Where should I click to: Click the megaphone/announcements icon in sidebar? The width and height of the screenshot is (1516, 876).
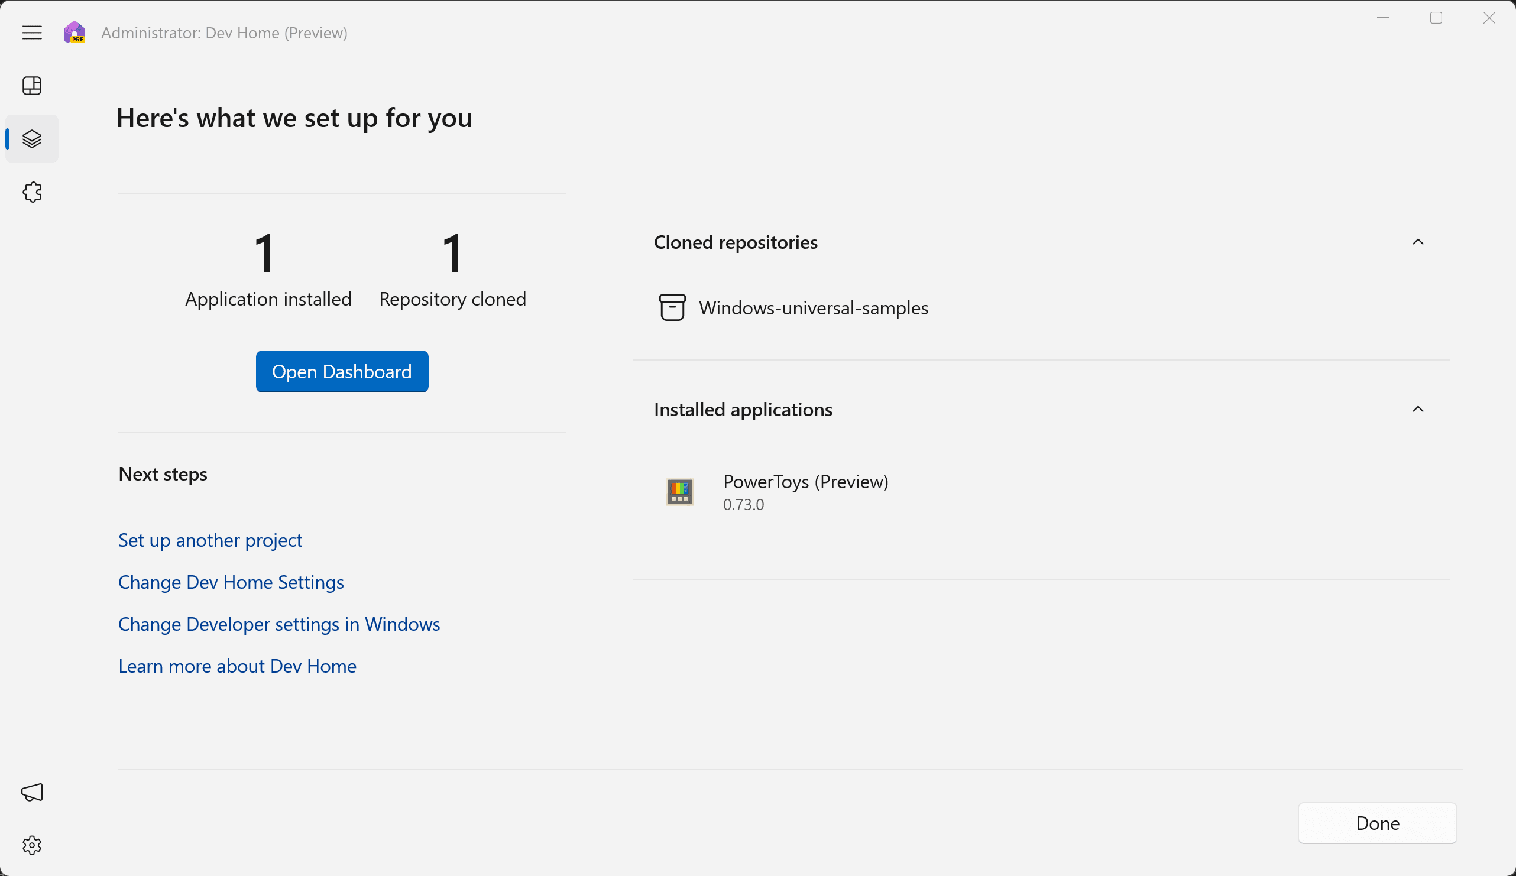pos(31,793)
